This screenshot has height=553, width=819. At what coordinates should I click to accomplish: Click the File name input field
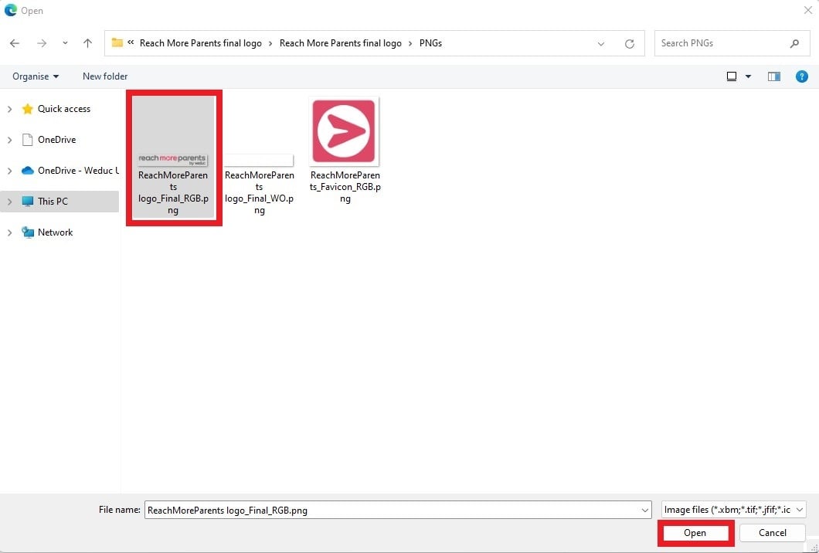[x=394, y=510]
